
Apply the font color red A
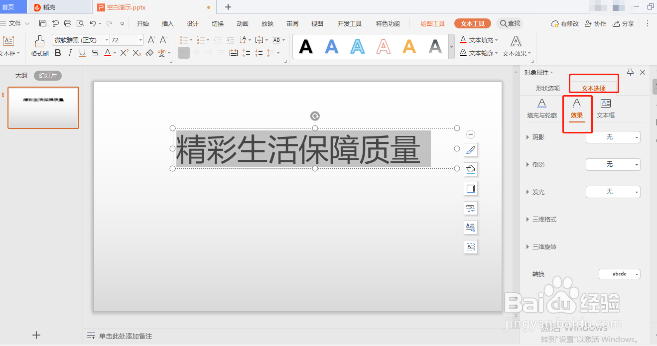(x=107, y=53)
